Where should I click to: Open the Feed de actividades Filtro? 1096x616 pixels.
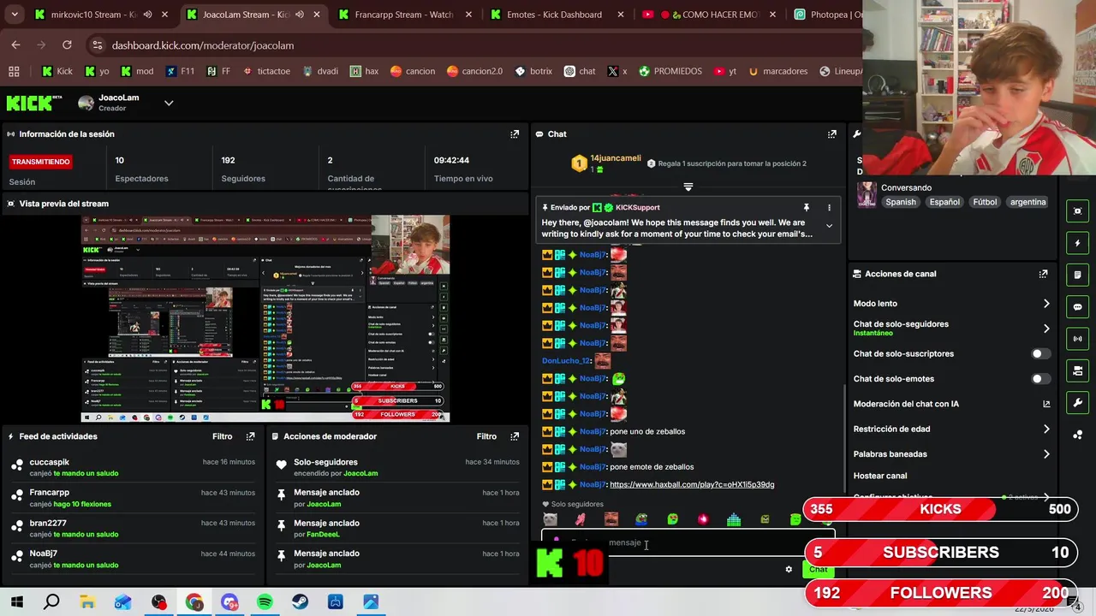tap(222, 436)
